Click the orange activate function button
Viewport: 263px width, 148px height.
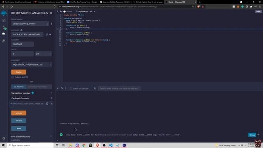point(19,113)
